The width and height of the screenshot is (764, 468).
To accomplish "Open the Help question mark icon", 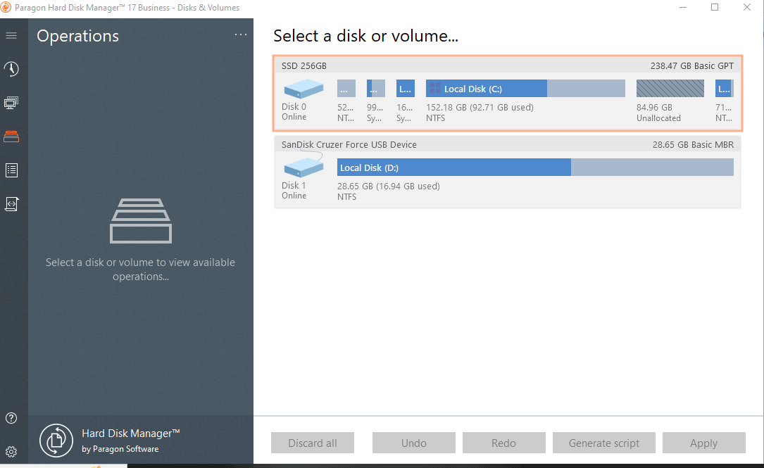I will [11, 418].
